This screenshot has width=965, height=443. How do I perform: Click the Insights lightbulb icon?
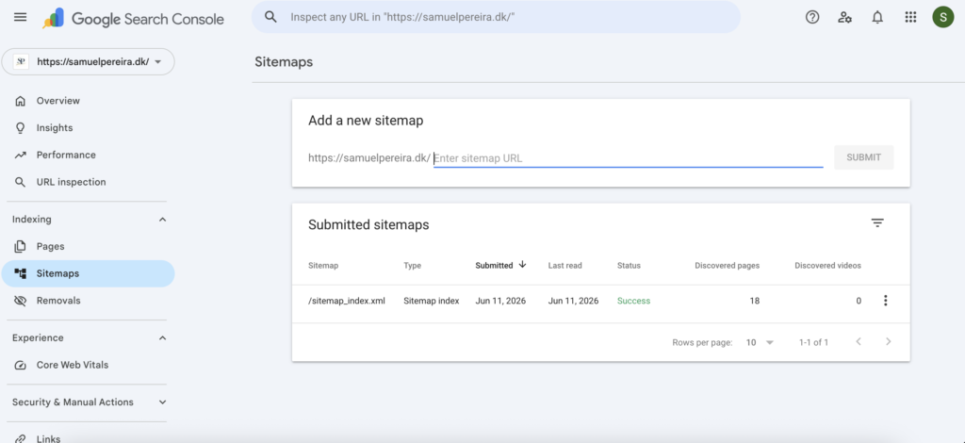coord(21,128)
